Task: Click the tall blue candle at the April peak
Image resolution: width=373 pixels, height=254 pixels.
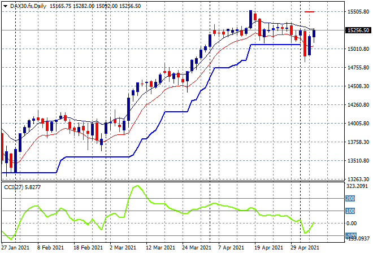Action: pos(251,20)
